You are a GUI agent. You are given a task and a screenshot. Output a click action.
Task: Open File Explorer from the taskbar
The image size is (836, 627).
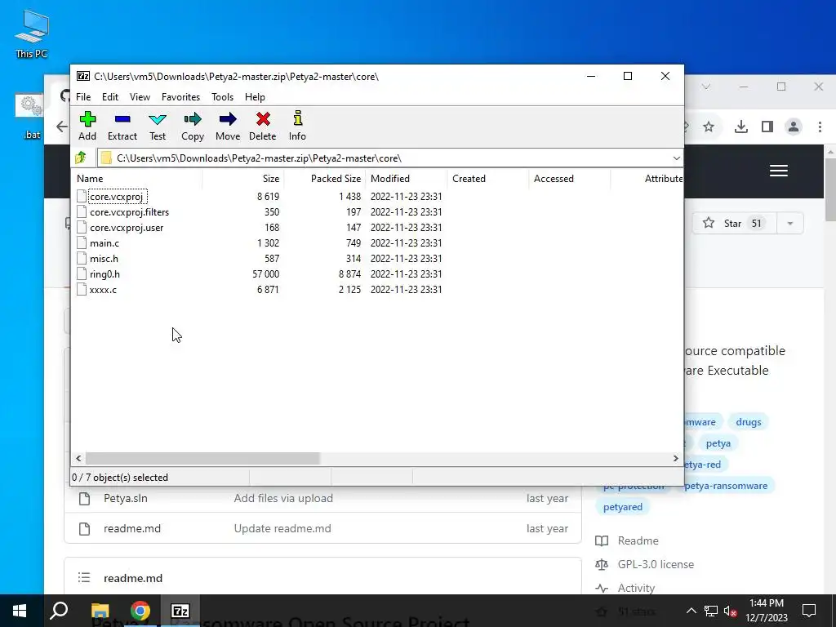click(100, 611)
